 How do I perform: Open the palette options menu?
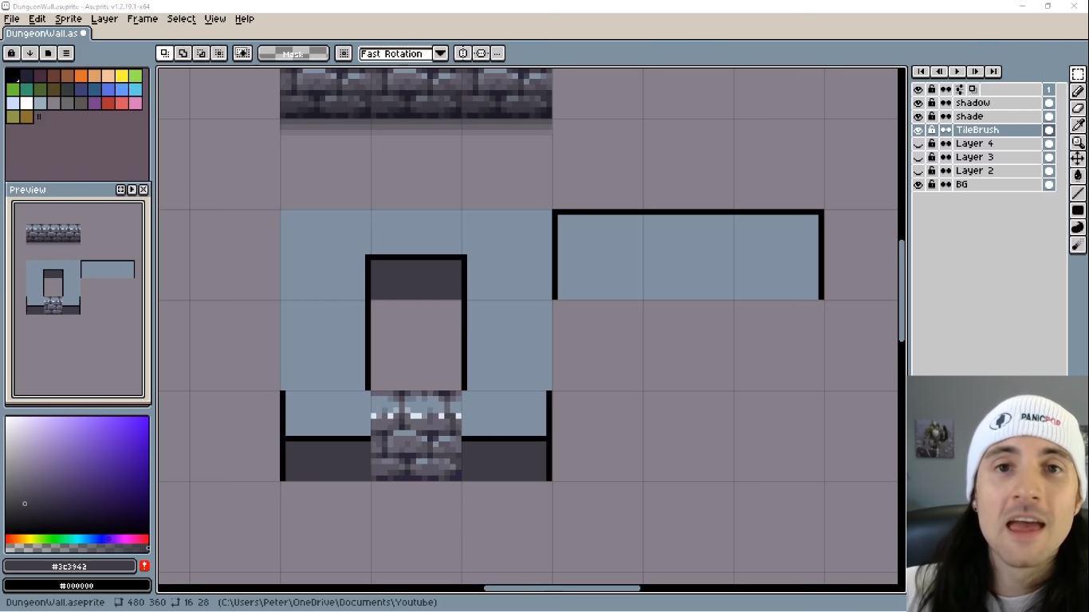coord(66,53)
